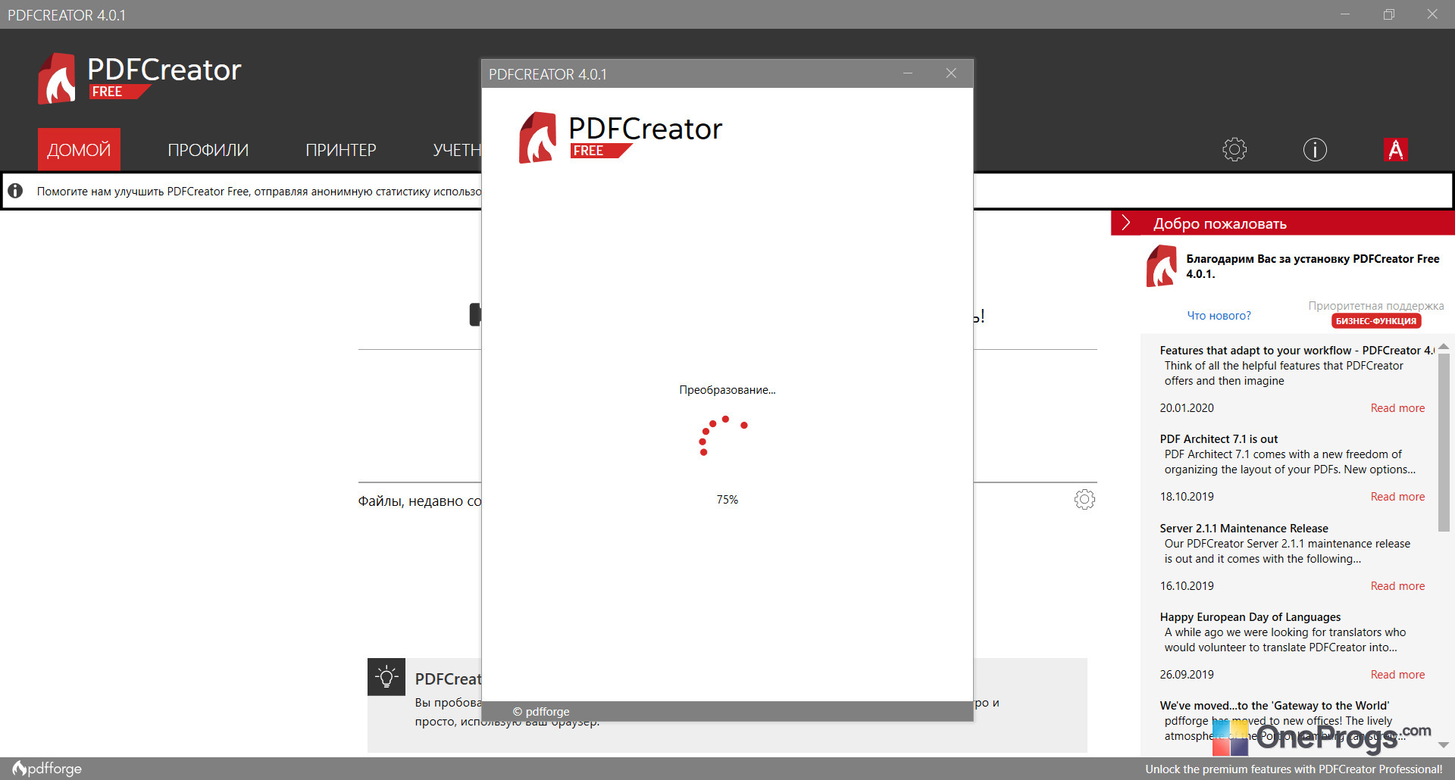Go to the ПРИНТЕР tab
The height and width of the screenshot is (780, 1455).
click(341, 150)
